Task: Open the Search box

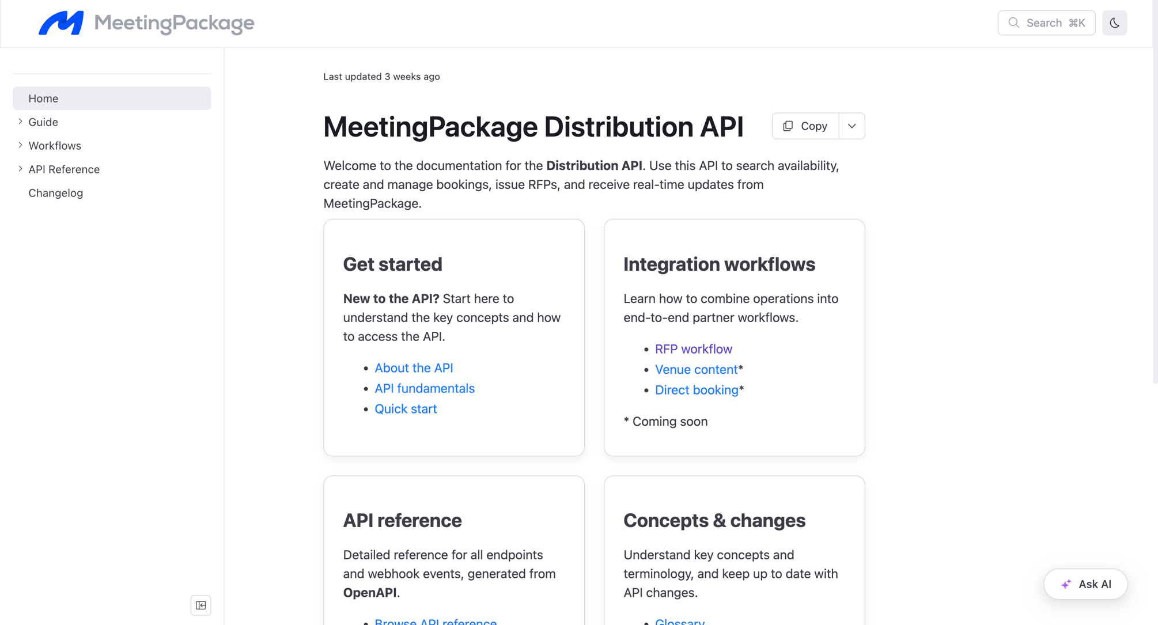Action: coord(1046,23)
